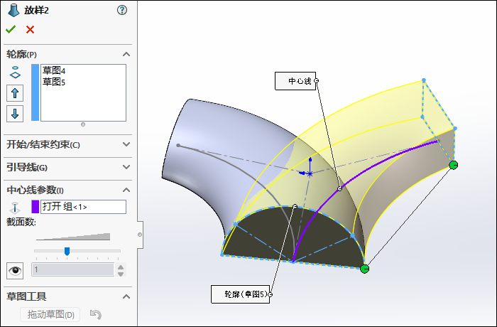Select 草图4 in the profiles list

(54, 70)
